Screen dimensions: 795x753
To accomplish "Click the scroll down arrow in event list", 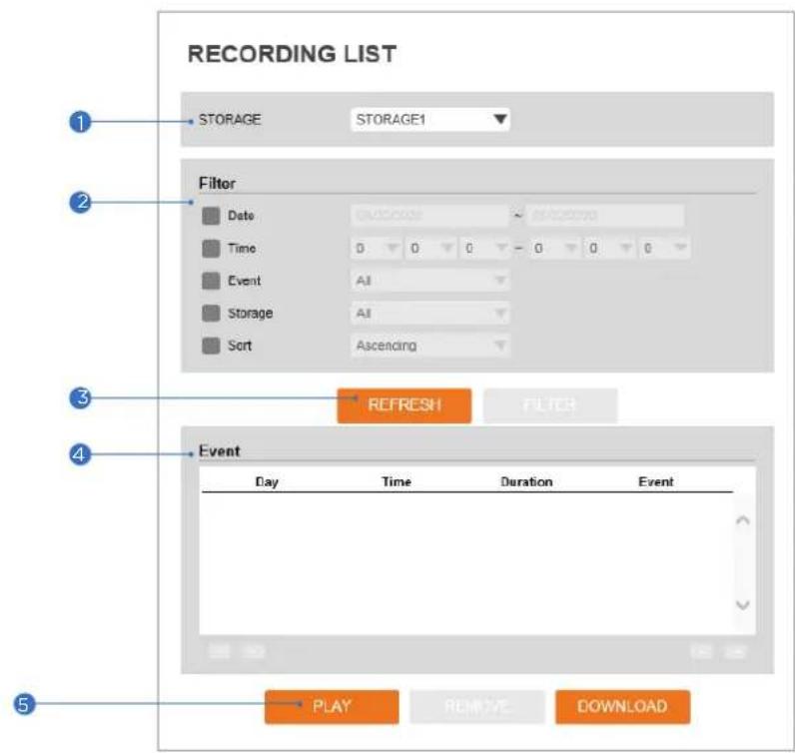I will point(743,604).
